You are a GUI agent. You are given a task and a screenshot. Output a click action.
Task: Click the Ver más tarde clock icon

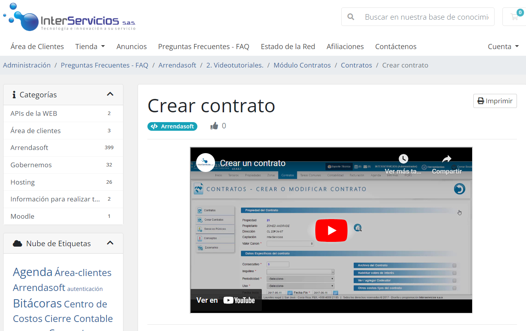[x=403, y=159]
